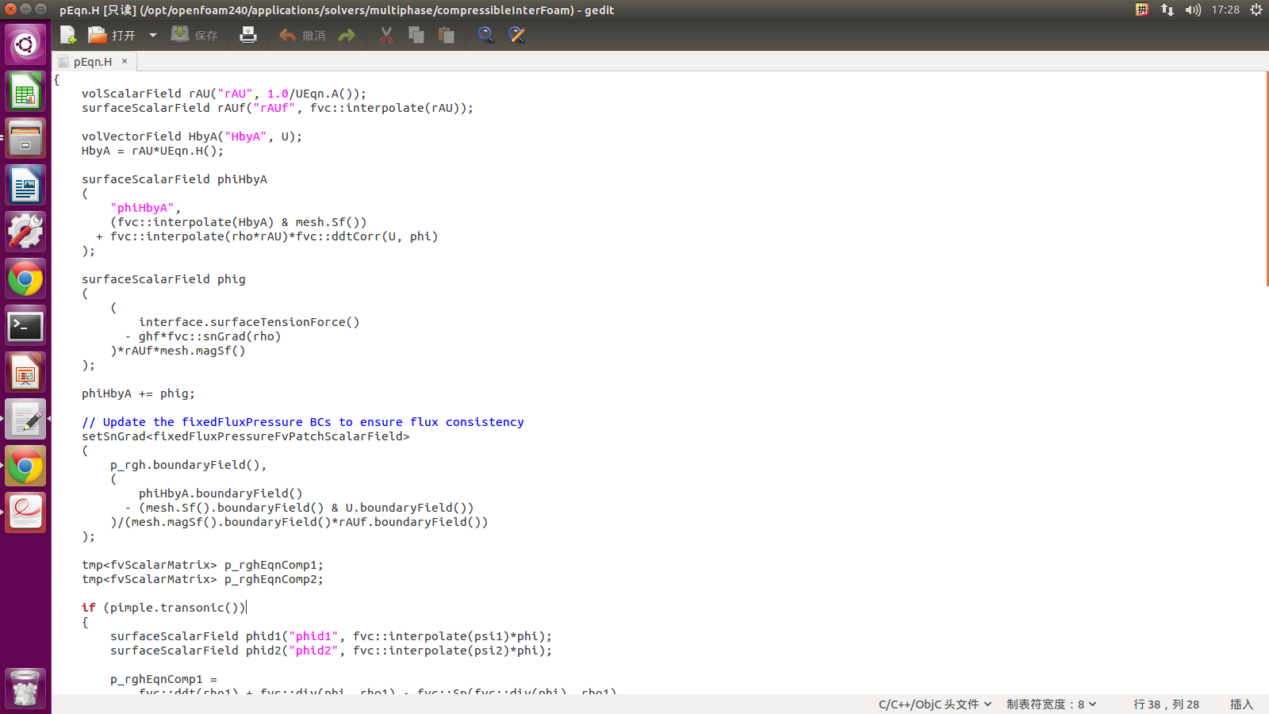Click the Copy icon in toolbar
This screenshot has width=1269, height=714.
[416, 35]
